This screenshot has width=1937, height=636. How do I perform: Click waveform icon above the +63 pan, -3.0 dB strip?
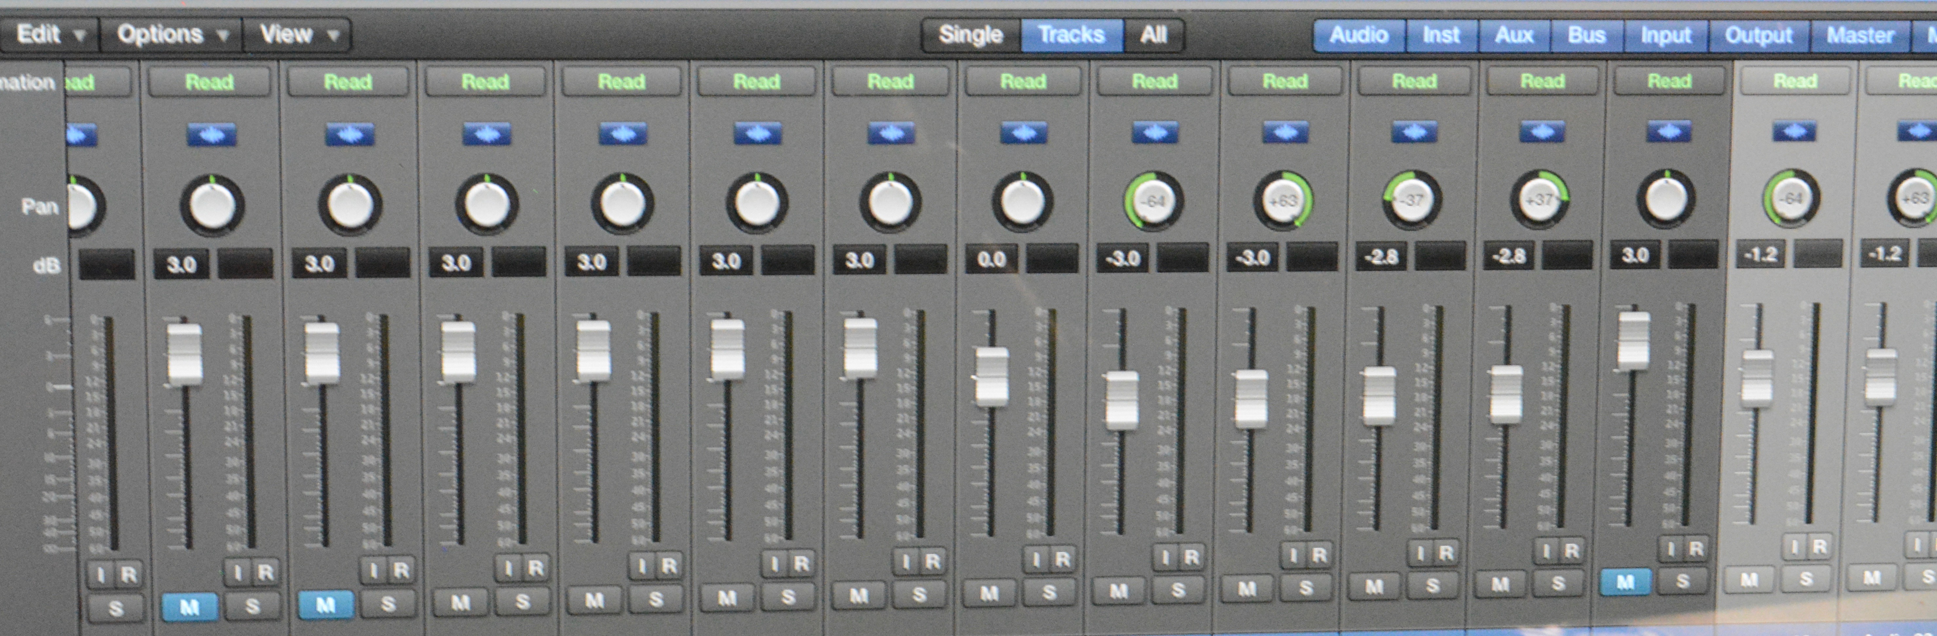[1285, 132]
